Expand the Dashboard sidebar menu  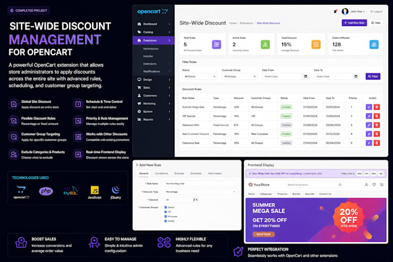coord(153,24)
